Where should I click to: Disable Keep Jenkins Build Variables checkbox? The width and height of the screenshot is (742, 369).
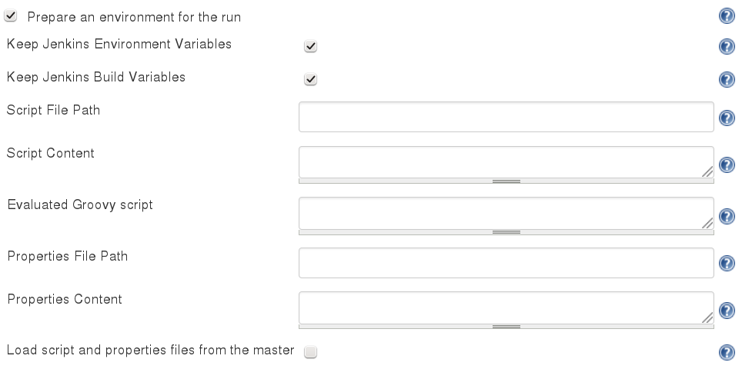pos(310,80)
